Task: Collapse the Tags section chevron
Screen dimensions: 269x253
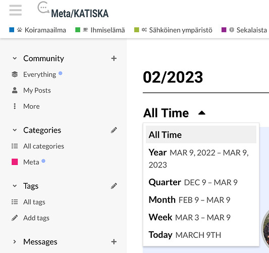Action: click(x=15, y=186)
